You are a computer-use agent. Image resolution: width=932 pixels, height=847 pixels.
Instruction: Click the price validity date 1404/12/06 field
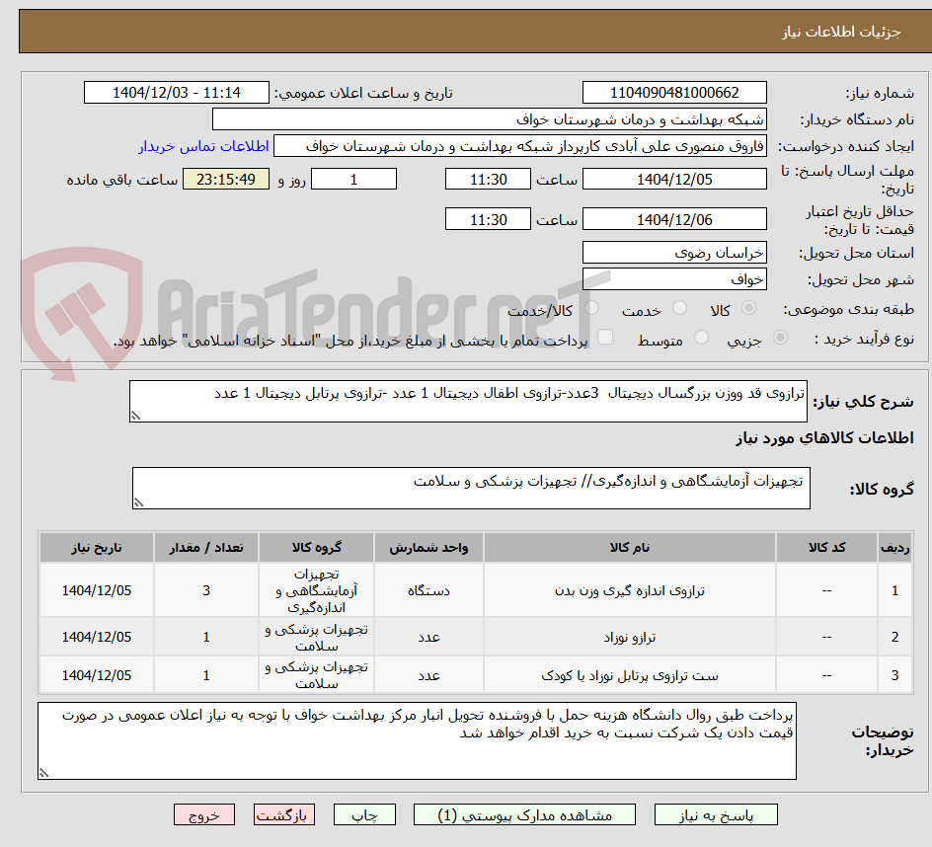[674, 219]
